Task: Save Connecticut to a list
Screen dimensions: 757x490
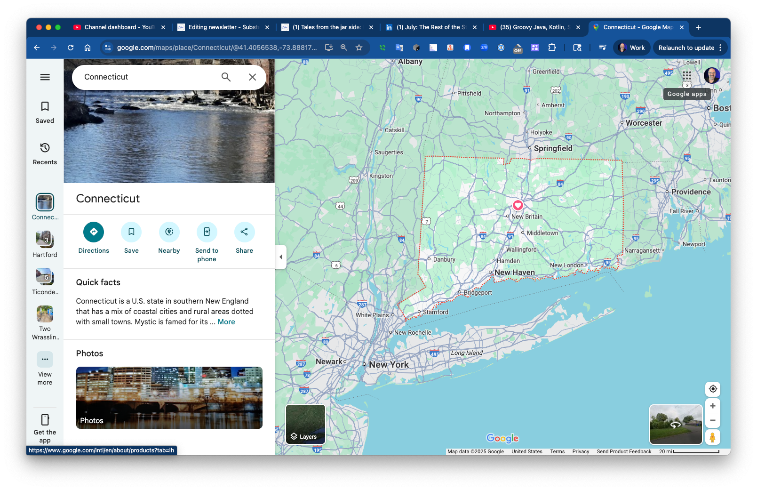Action: 131,238
